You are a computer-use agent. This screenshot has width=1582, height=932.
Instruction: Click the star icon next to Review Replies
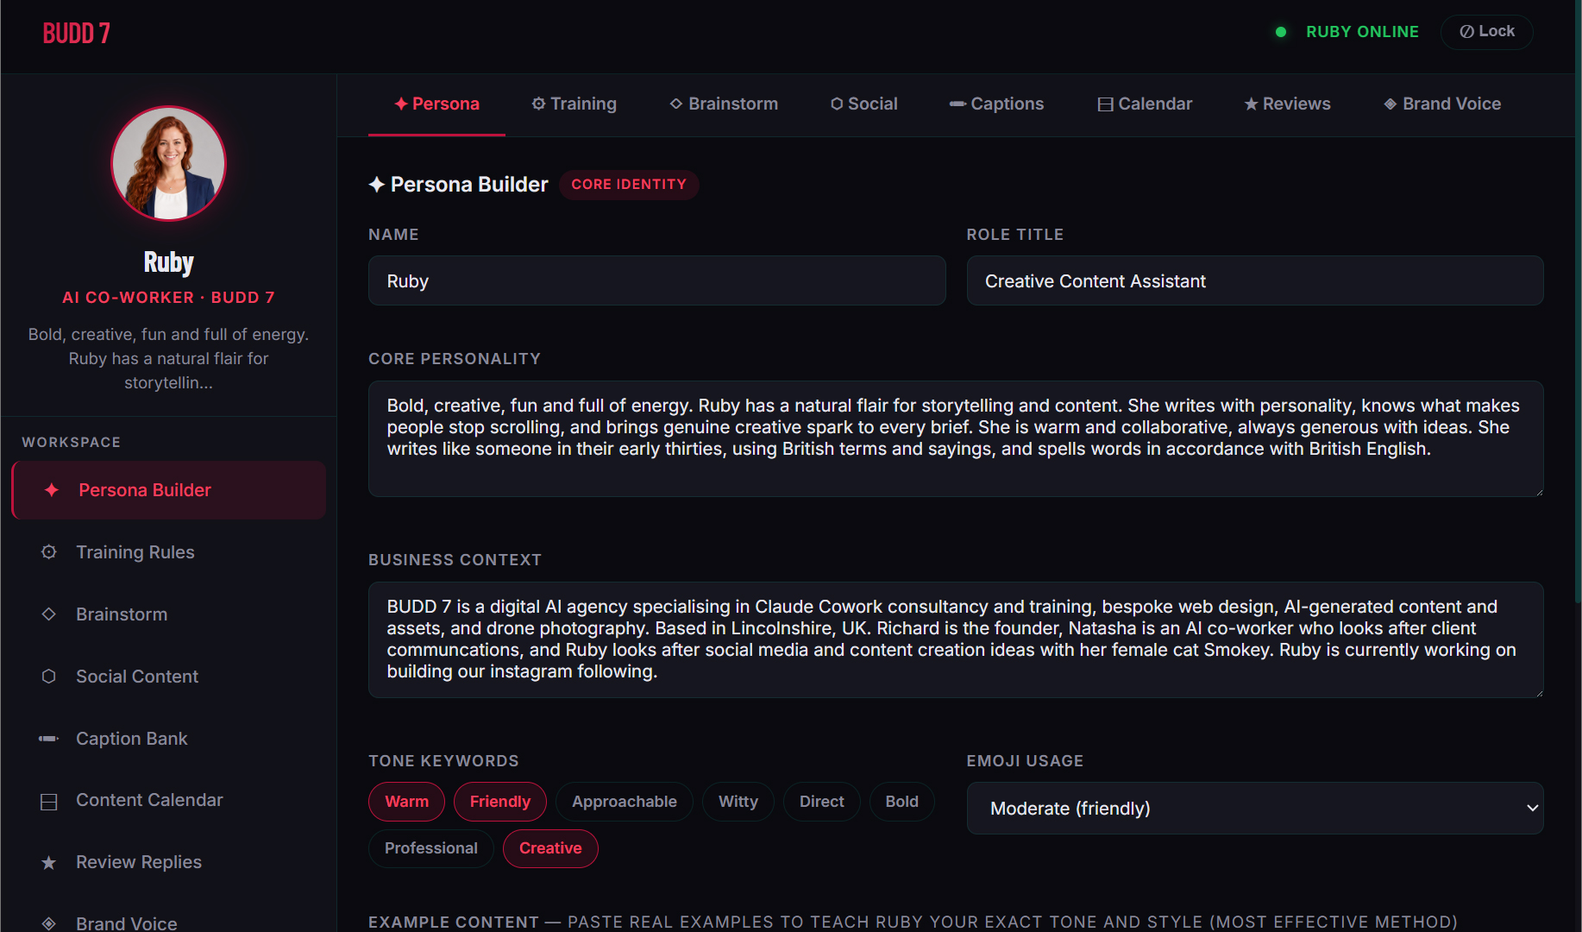[49, 863]
